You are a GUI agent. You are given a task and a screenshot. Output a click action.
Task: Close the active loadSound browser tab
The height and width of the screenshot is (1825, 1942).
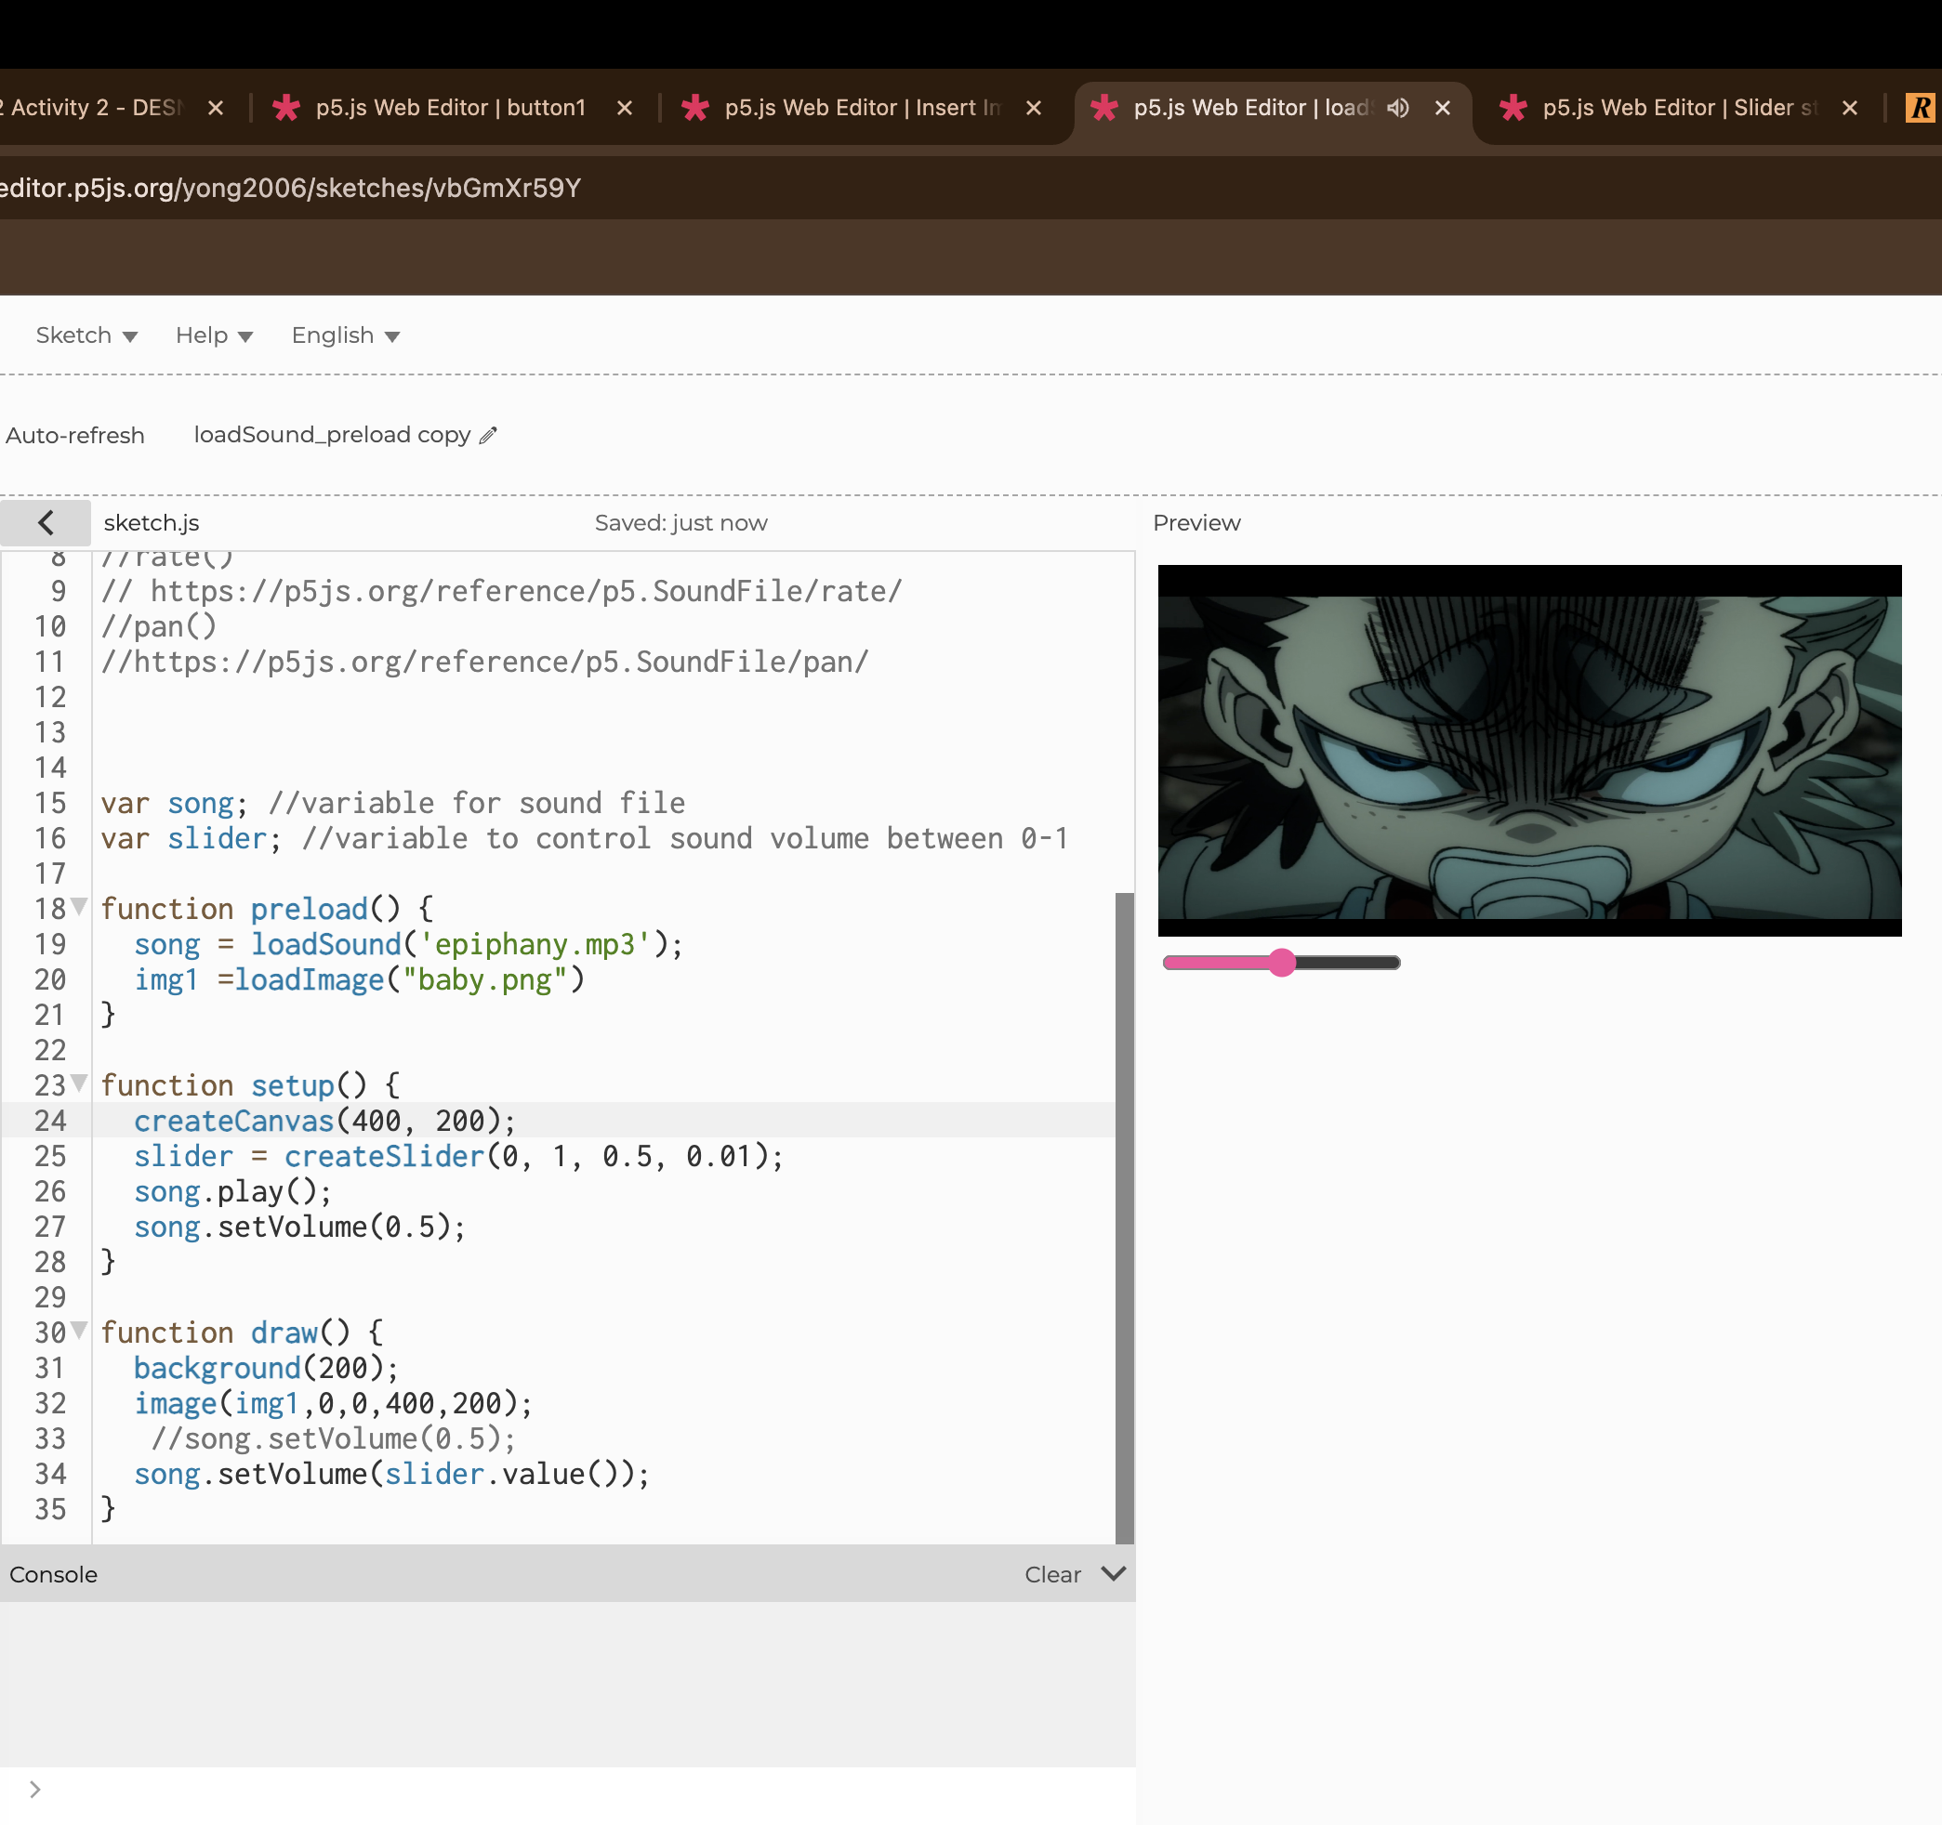click(x=1442, y=108)
